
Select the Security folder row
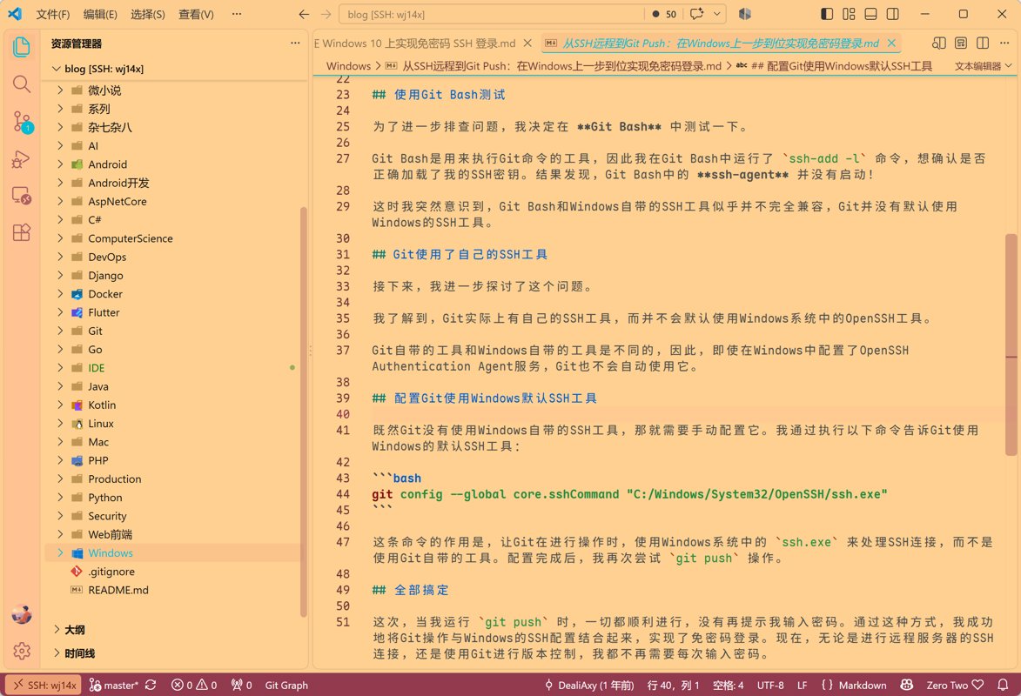click(174, 516)
